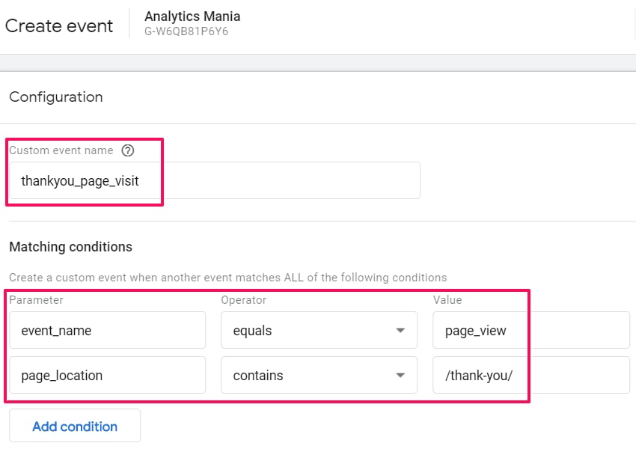Click the Create event title
The width and height of the screenshot is (636, 452).
pos(59,26)
